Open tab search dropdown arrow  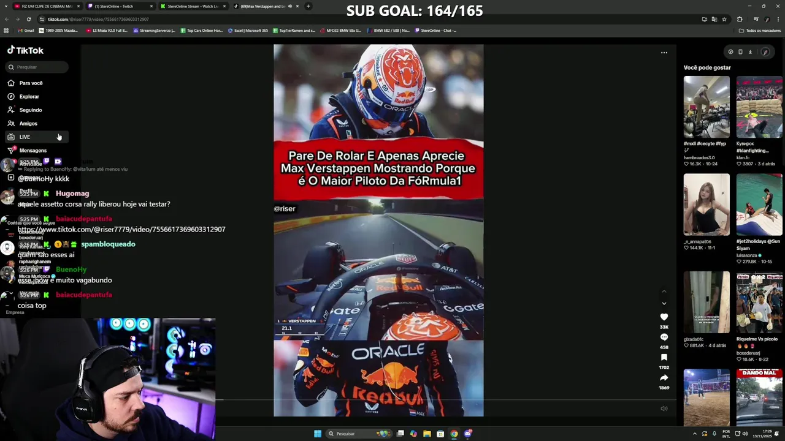coord(6,6)
